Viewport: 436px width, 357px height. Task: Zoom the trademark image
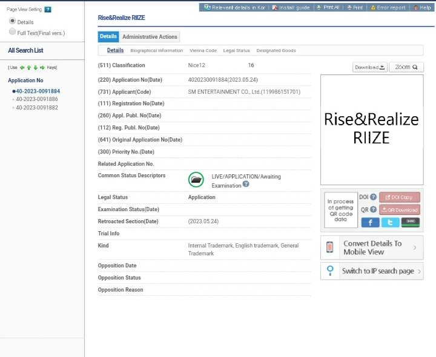point(406,67)
